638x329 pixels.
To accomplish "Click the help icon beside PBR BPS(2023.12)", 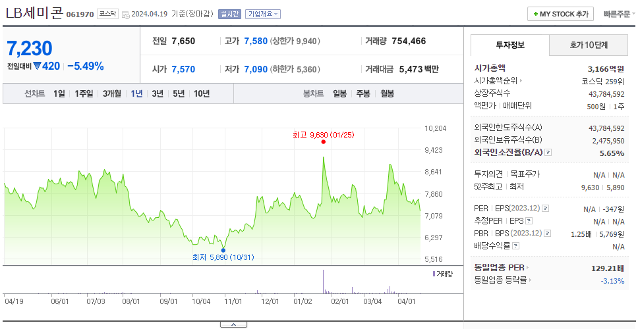I will point(548,234).
